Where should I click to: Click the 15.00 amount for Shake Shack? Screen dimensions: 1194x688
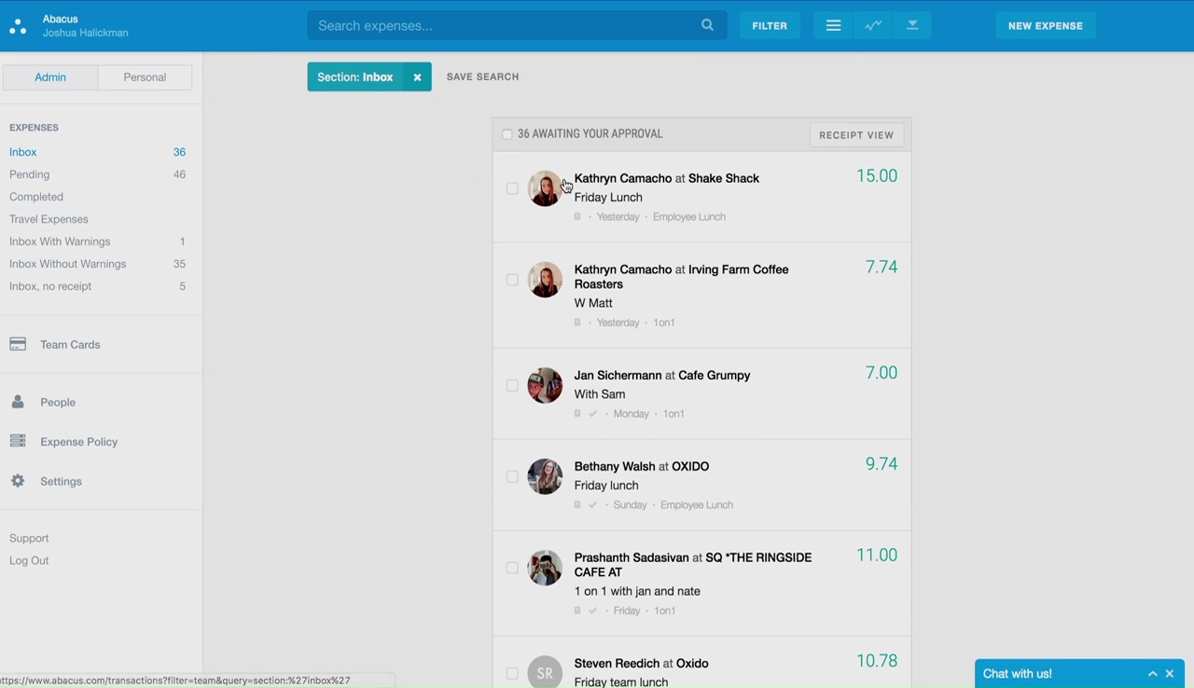pos(877,176)
